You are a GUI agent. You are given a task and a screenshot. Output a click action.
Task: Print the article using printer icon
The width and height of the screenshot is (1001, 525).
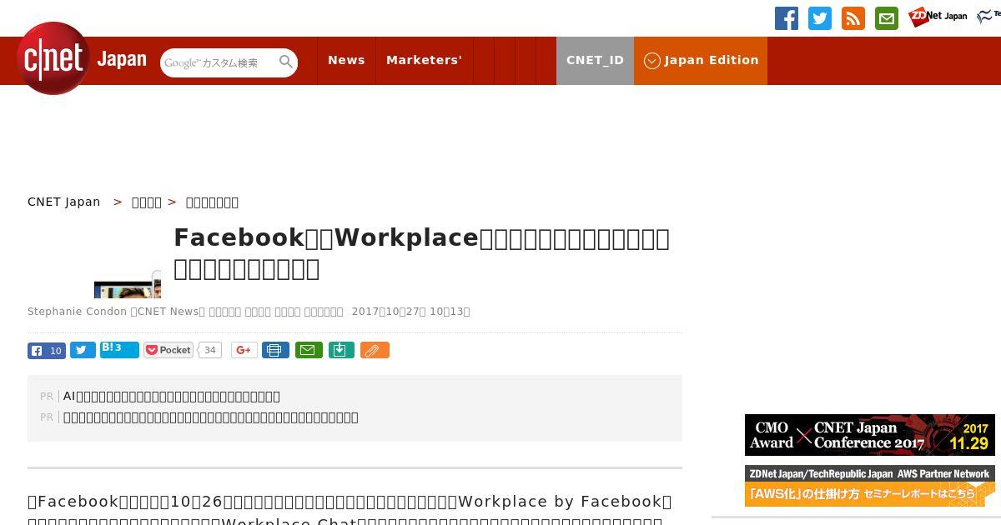coord(275,350)
